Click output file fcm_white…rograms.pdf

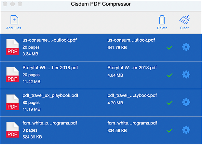pyautogui.click(x=132, y=123)
